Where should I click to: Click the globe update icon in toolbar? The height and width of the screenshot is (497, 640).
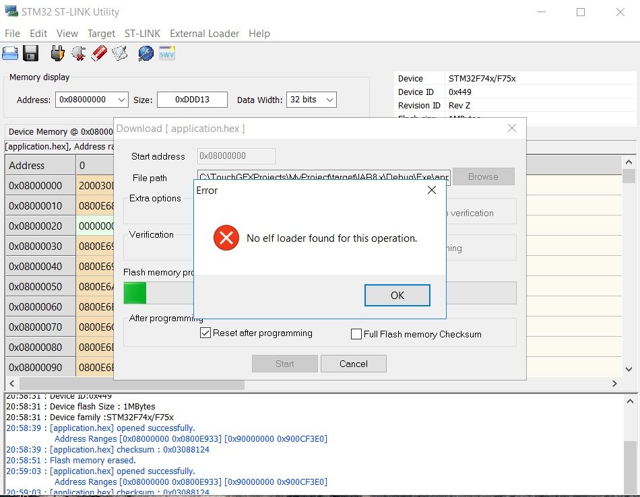pos(146,53)
